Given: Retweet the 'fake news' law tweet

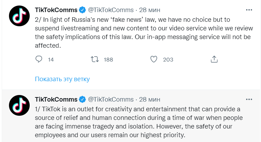Looking at the screenshot, I should pos(94,59).
